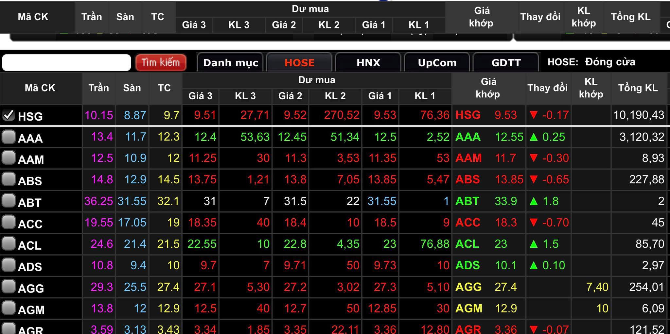
Task: Open the Danh mục tab
Action: (x=230, y=62)
